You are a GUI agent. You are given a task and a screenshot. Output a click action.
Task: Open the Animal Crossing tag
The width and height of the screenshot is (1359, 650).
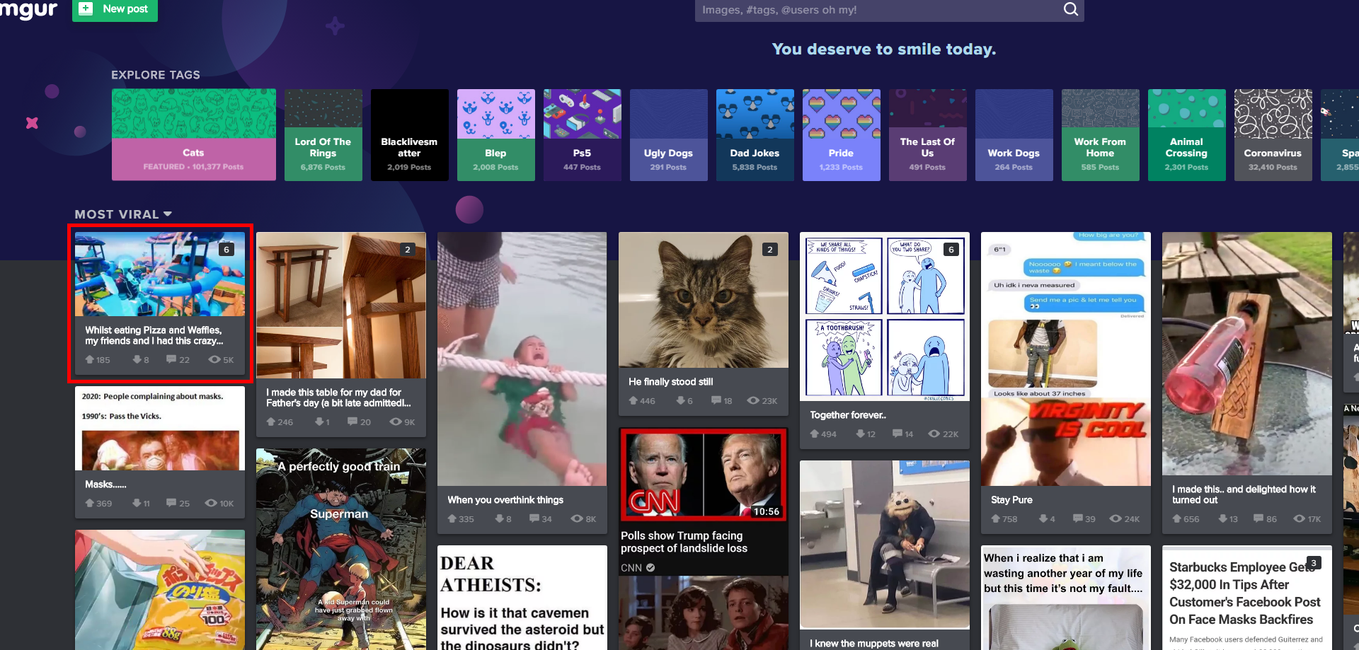(x=1186, y=134)
